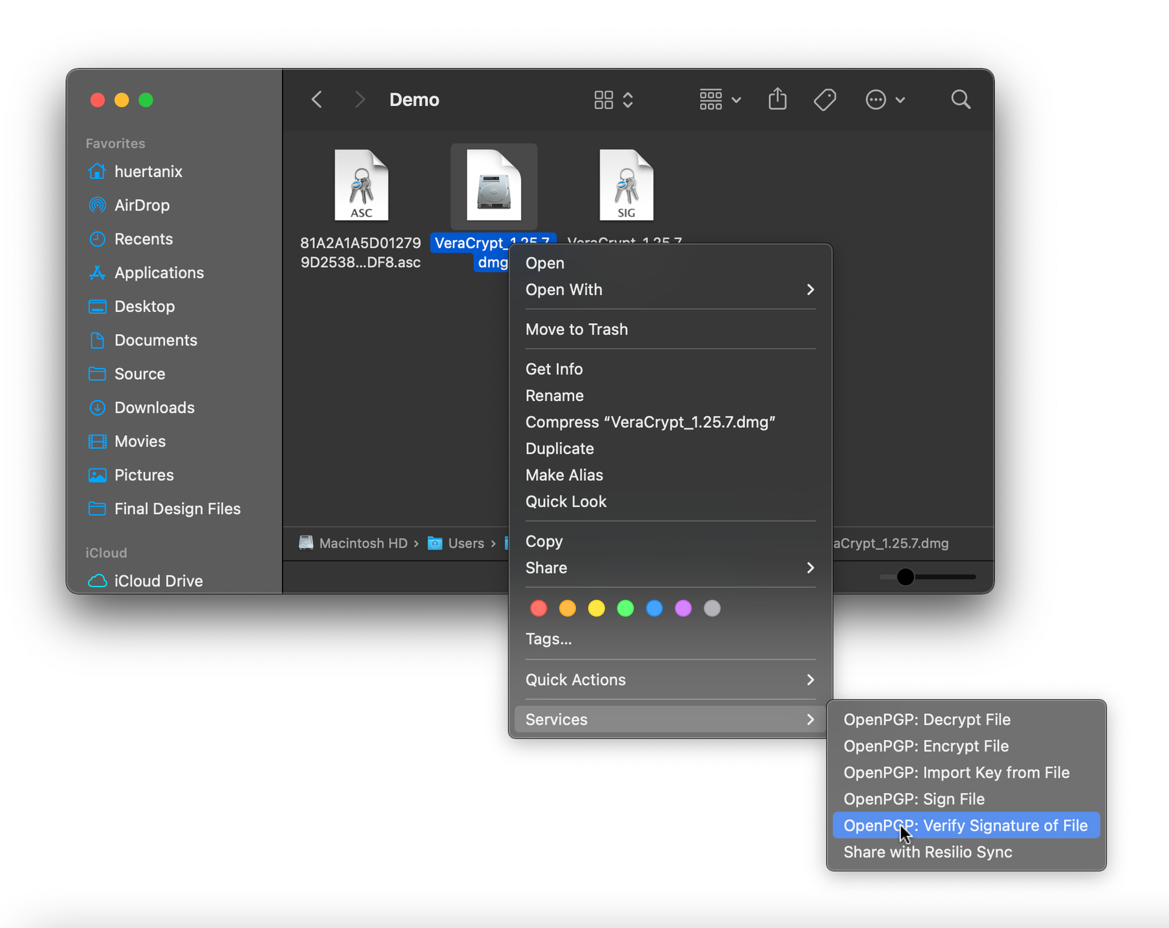
Task: Select the VeraCrypt SIG file icon
Action: point(627,185)
